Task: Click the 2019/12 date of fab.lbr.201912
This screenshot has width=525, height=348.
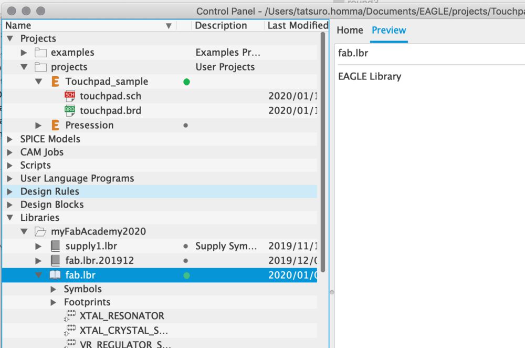Action: coord(292,261)
